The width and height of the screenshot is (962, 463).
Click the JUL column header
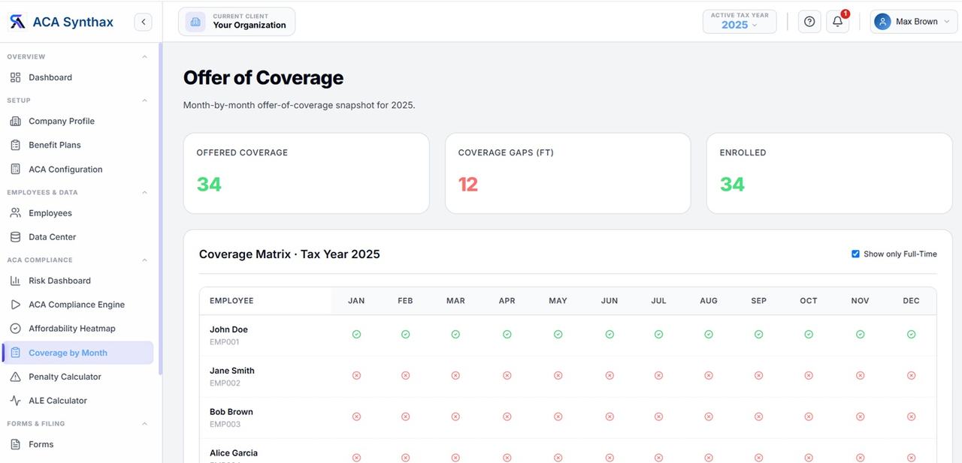point(658,301)
